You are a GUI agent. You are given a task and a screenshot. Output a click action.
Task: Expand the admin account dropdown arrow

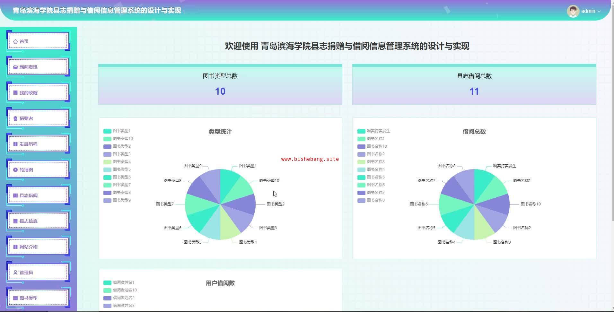[x=599, y=11]
